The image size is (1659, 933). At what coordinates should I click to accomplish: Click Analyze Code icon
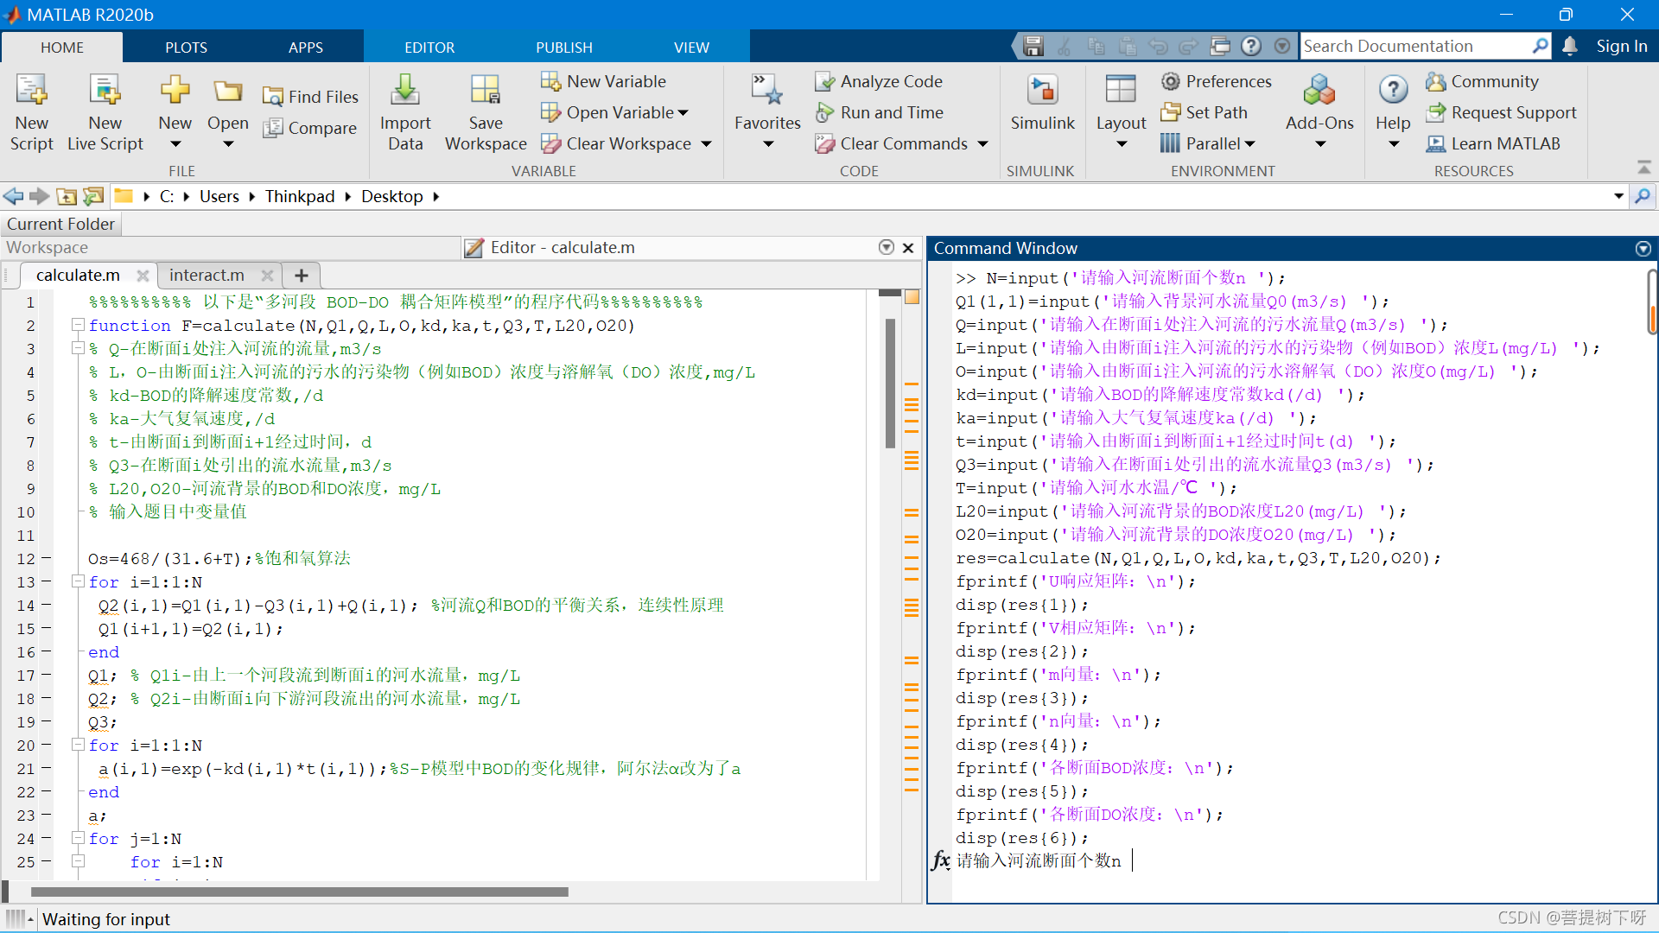tap(825, 81)
